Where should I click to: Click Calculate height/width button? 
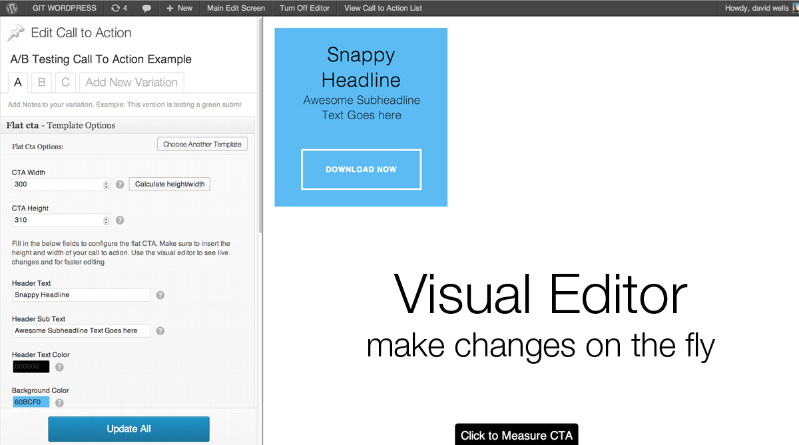pyautogui.click(x=170, y=184)
